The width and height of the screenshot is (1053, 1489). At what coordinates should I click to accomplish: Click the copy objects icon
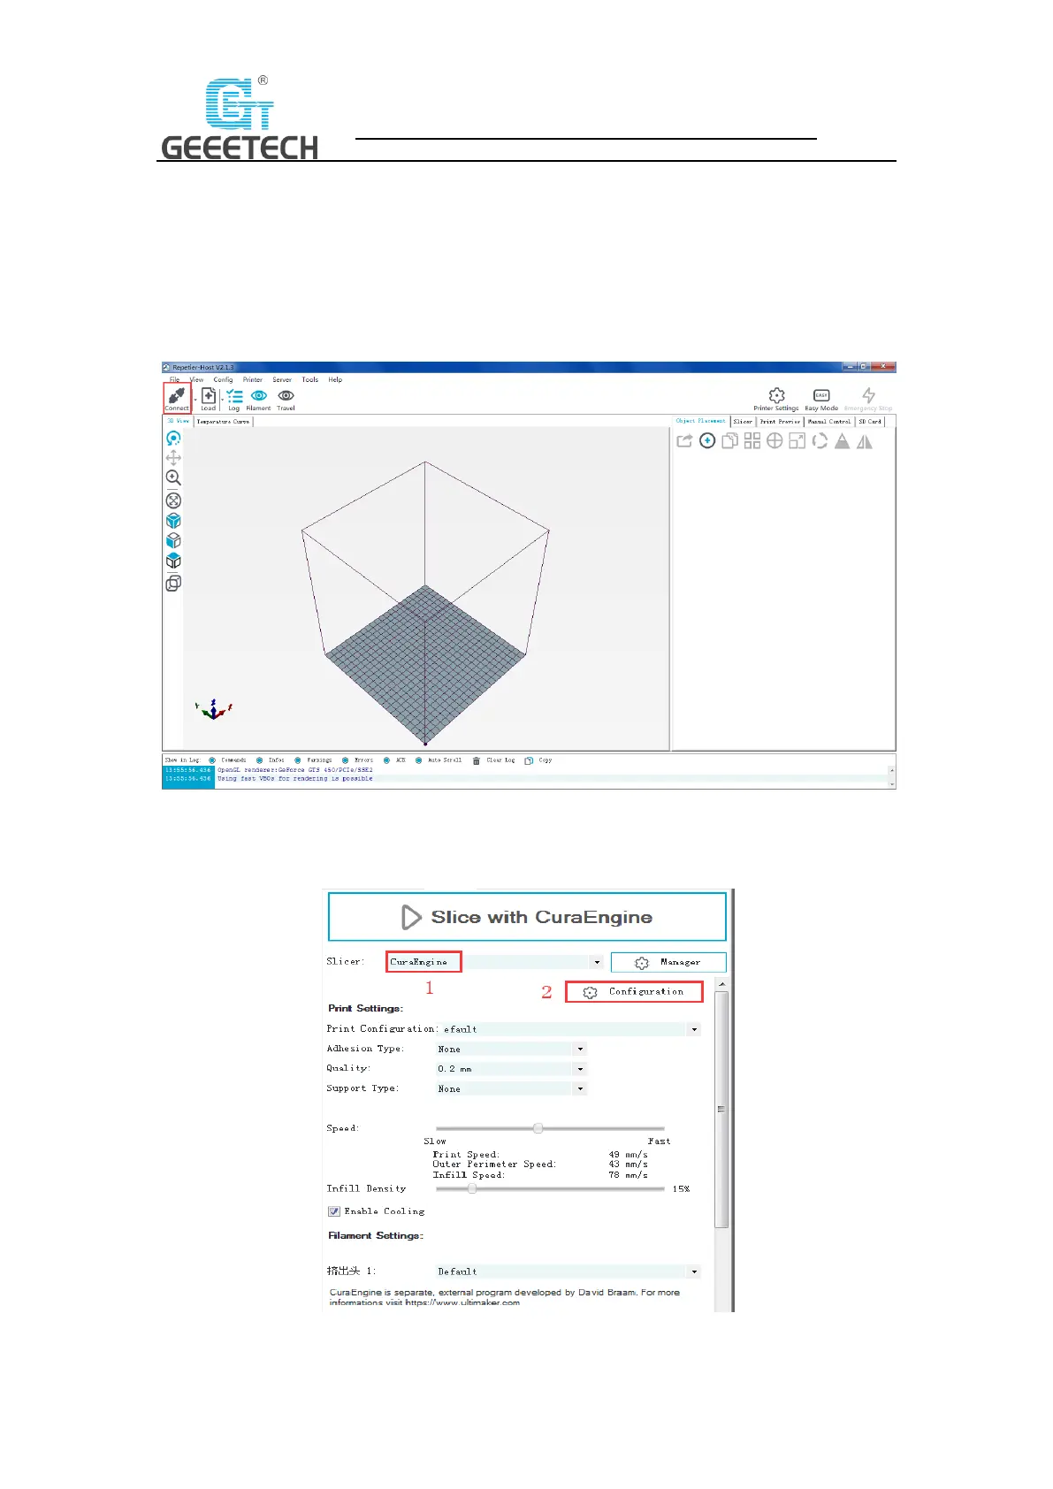729,441
